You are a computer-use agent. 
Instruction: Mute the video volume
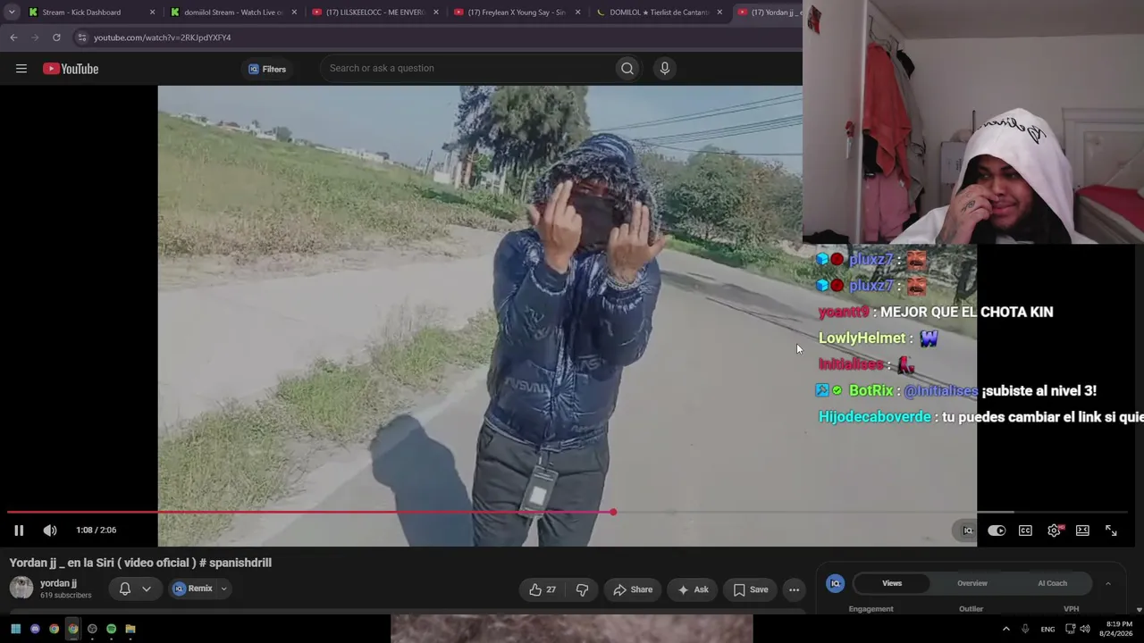(50, 530)
